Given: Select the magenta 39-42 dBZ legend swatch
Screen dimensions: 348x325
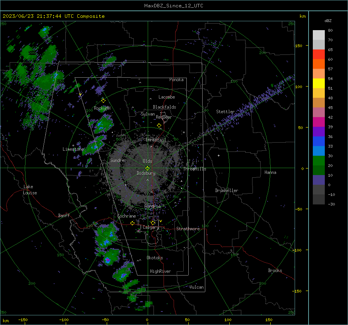Looking at the screenshot, I should [319, 122].
